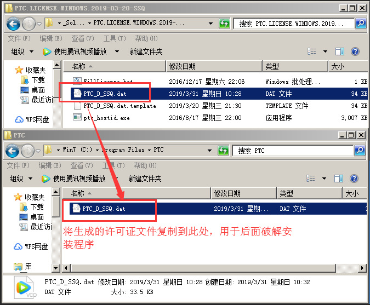The width and height of the screenshot is (370, 305).
Task: Click search magnifier in PTC.LICENSE window
Action: [361, 24]
